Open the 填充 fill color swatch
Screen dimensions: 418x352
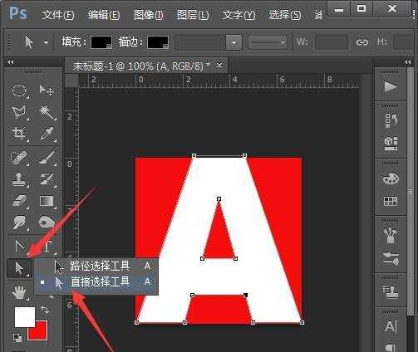pos(101,42)
